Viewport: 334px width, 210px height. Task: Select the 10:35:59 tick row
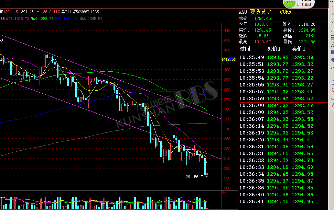tap(276, 98)
